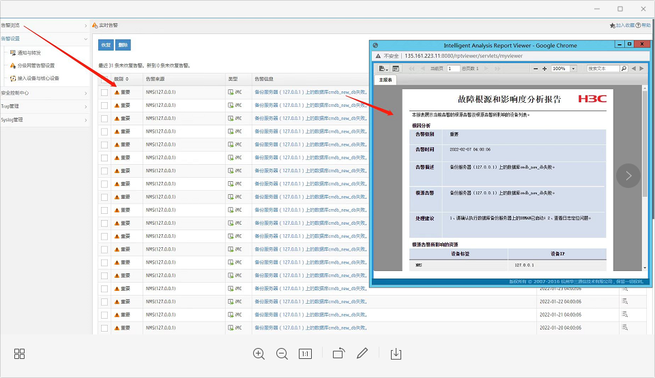The height and width of the screenshot is (378, 655).
Task: Go to the next image with the round arrow
Action: point(628,176)
